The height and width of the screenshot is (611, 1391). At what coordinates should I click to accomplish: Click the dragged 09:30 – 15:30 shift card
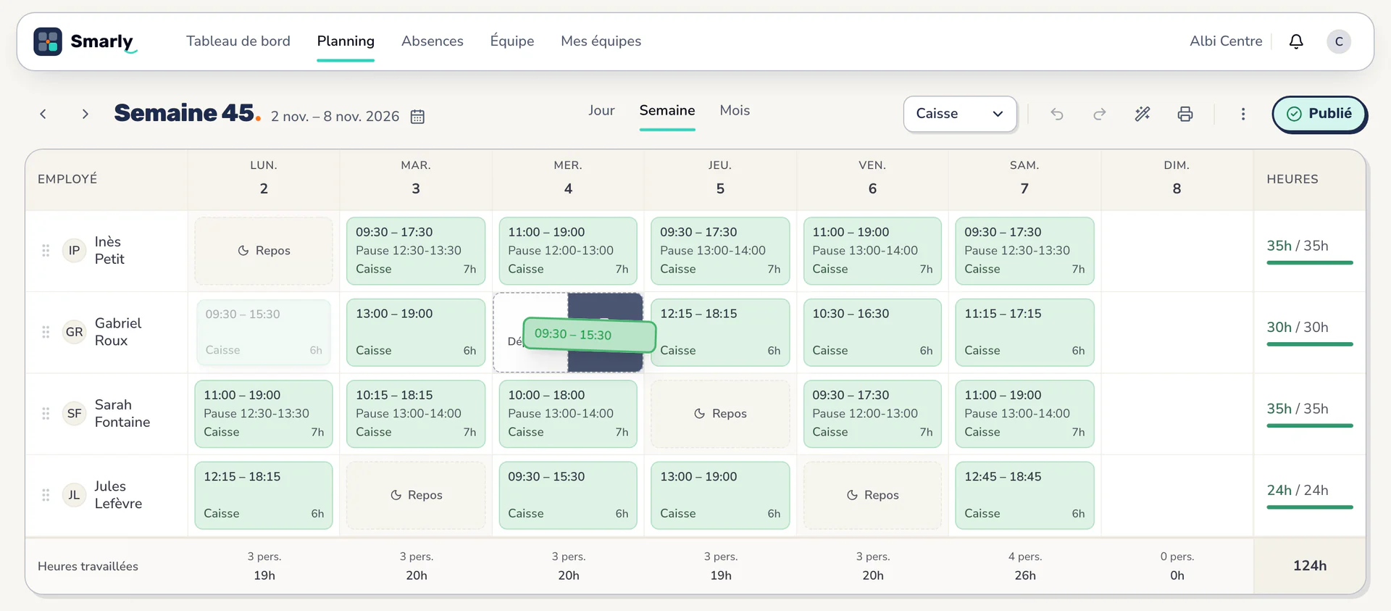pyautogui.click(x=590, y=335)
